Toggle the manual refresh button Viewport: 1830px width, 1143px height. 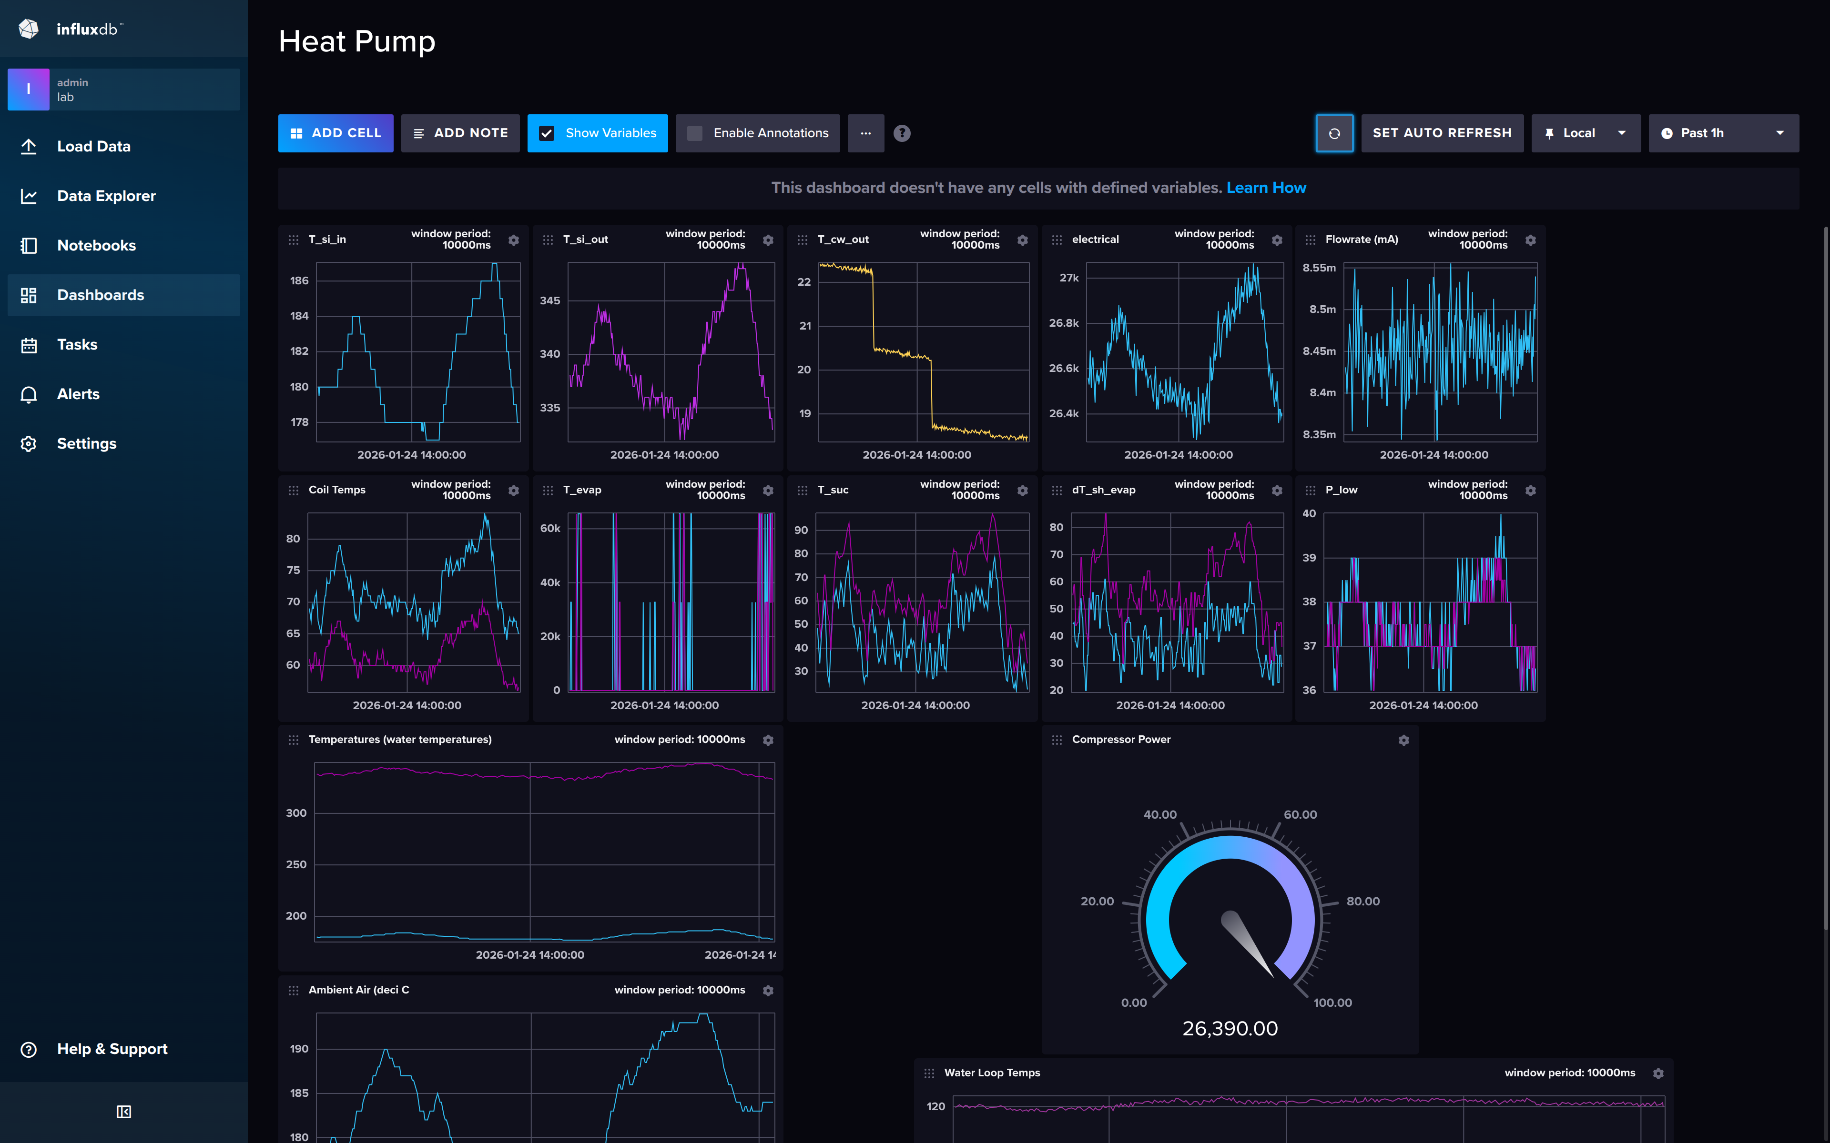(1334, 133)
